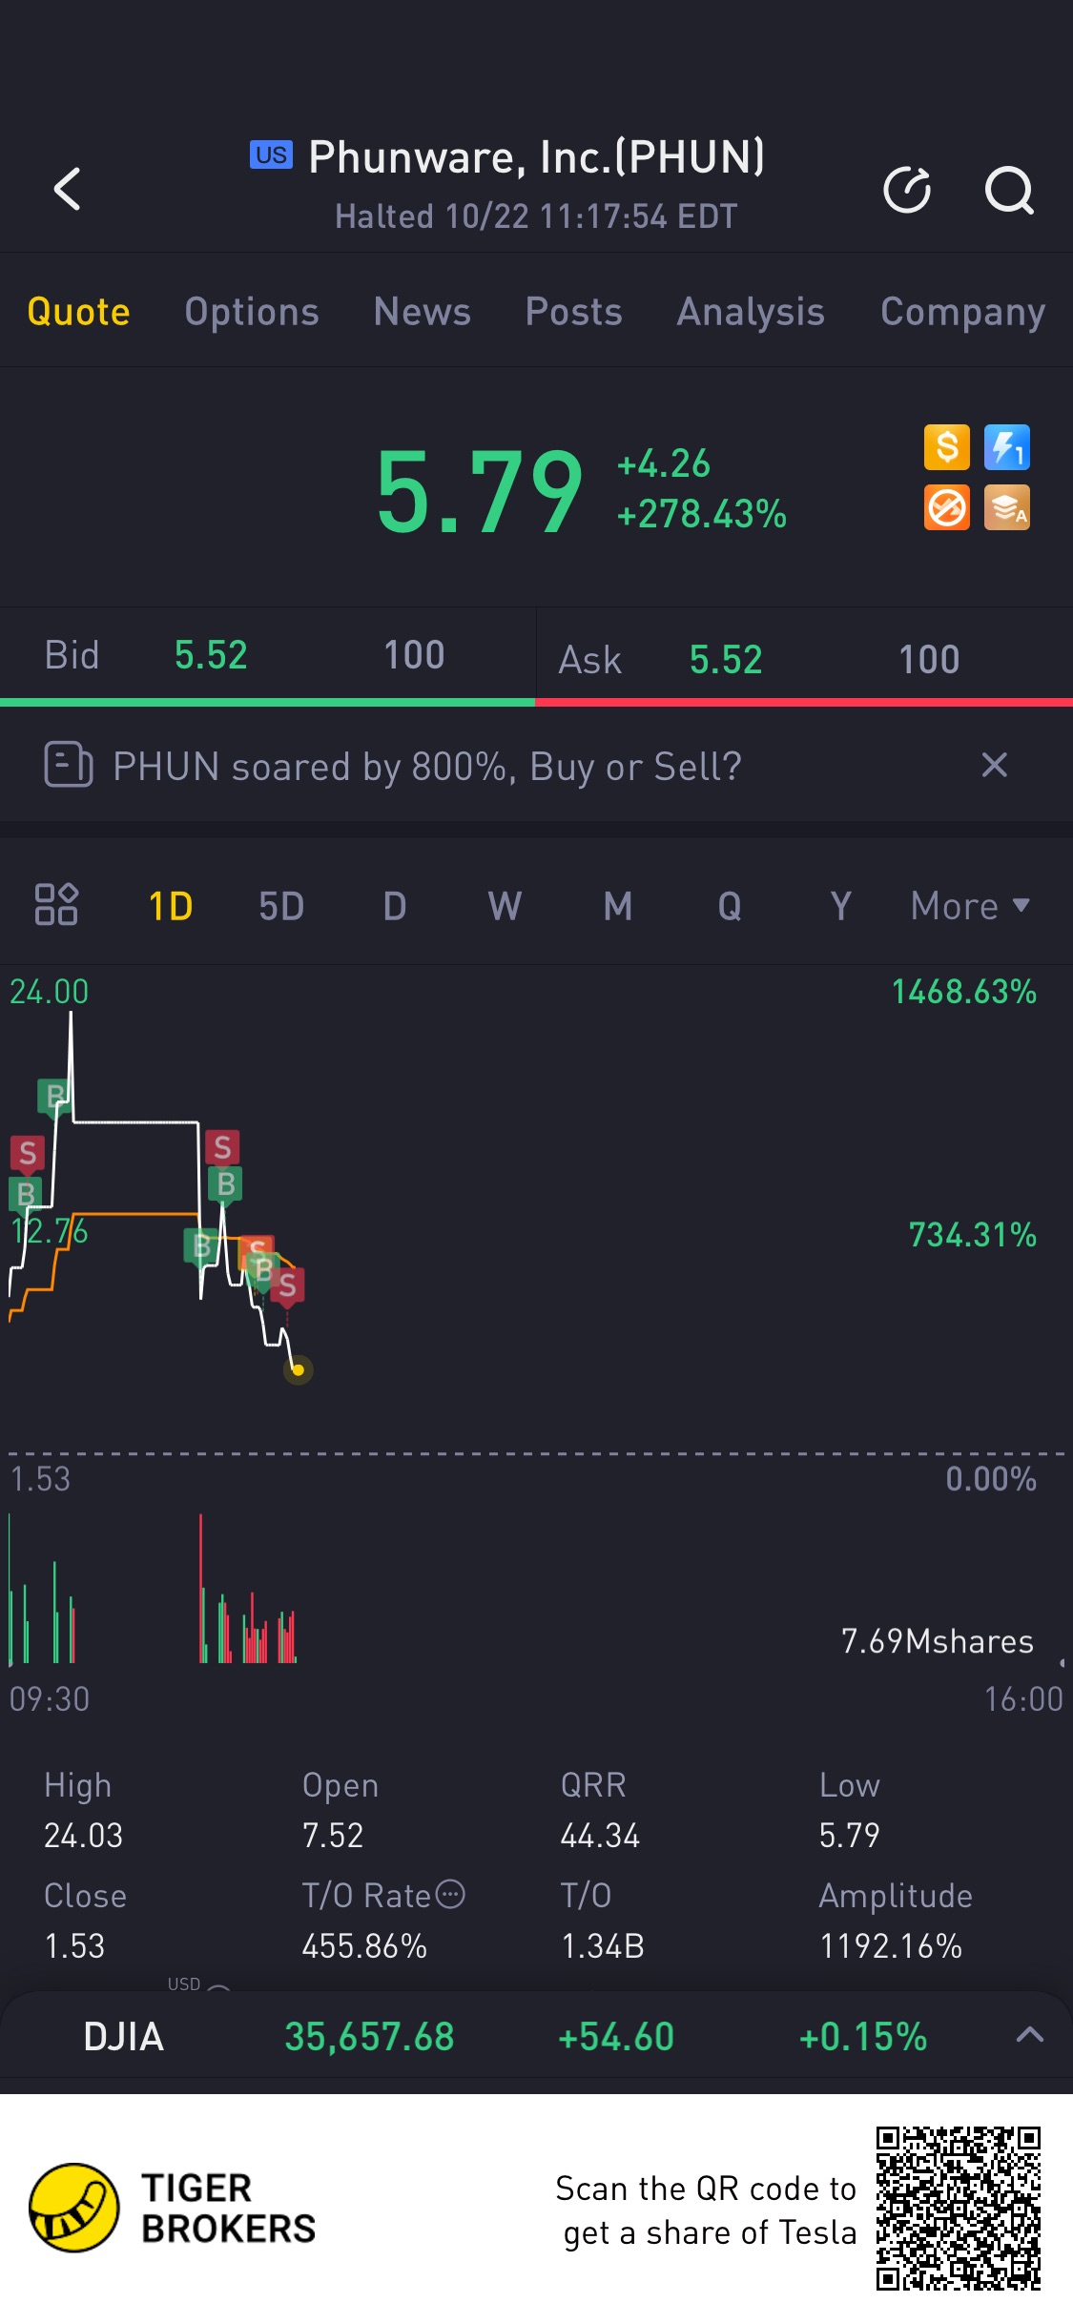Switch to the Options tab
The image size is (1073, 2323).
[252, 312]
